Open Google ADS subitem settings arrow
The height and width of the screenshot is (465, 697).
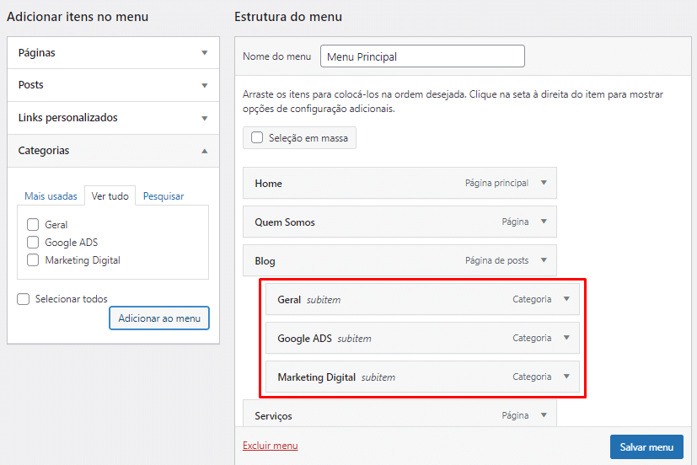pos(566,338)
